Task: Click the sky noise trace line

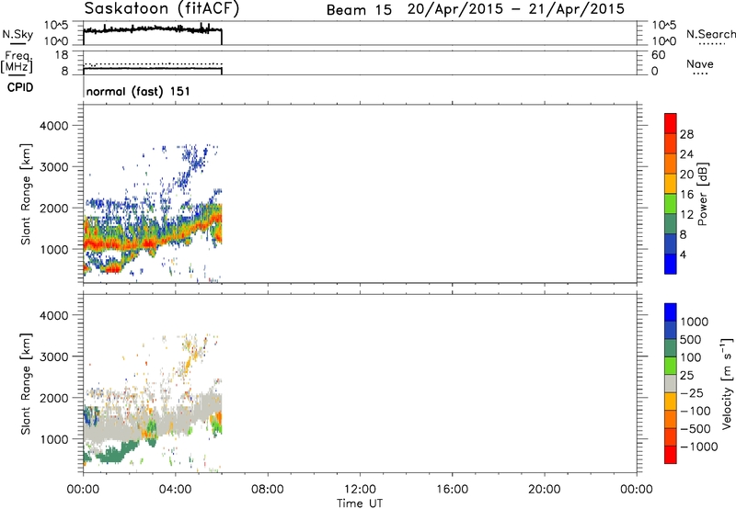Action: point(153,29)
